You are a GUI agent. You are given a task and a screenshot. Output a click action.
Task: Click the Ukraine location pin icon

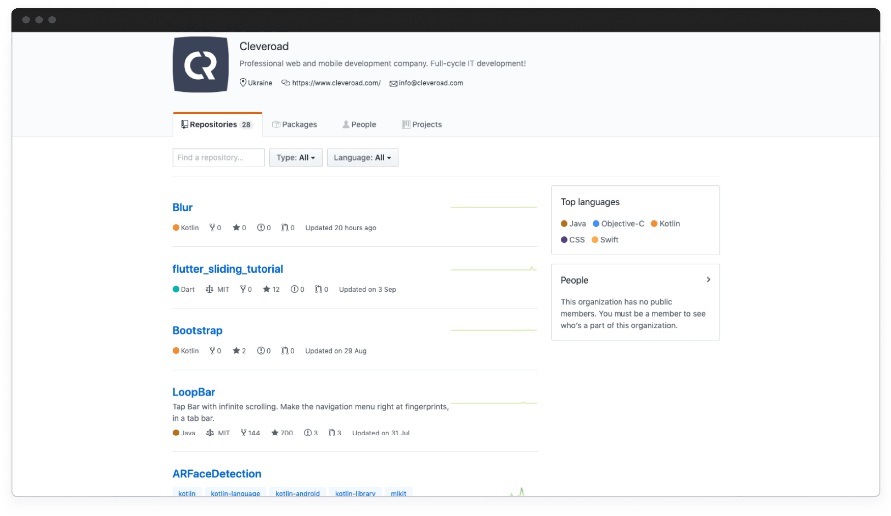click(x=243, y=83)
